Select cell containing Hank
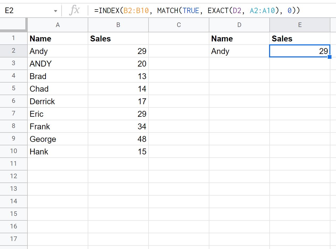 tap(58, 151)
